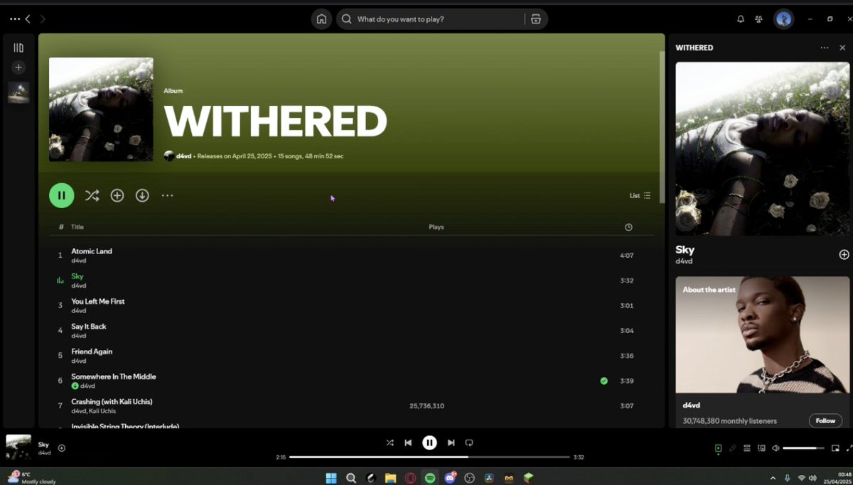Open the Windows Start menu
Viewport: 853px width, 485px height.
[x=331, y=478]
